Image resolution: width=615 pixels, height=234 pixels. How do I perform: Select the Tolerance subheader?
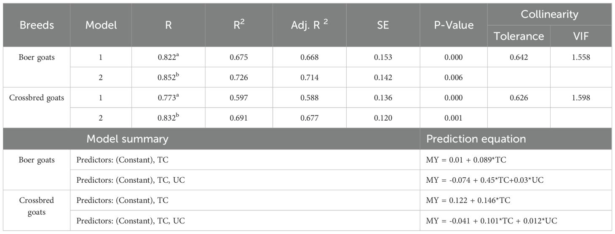[x=519, y=36]
